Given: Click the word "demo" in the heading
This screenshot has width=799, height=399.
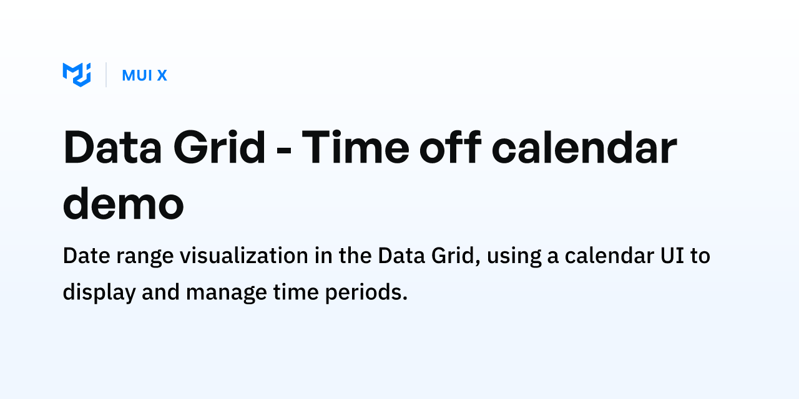Looking at the screenshot, I should click(x=123, y=204).
